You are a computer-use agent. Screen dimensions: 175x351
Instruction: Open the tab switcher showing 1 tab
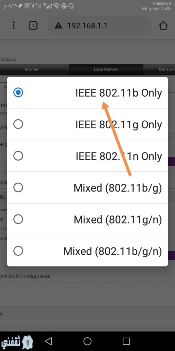pyautogui.click(x=33, y=25)
